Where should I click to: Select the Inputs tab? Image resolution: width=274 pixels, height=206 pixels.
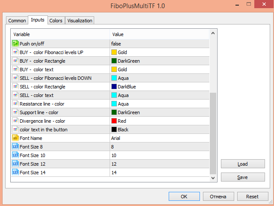click(x=38, y=20)
